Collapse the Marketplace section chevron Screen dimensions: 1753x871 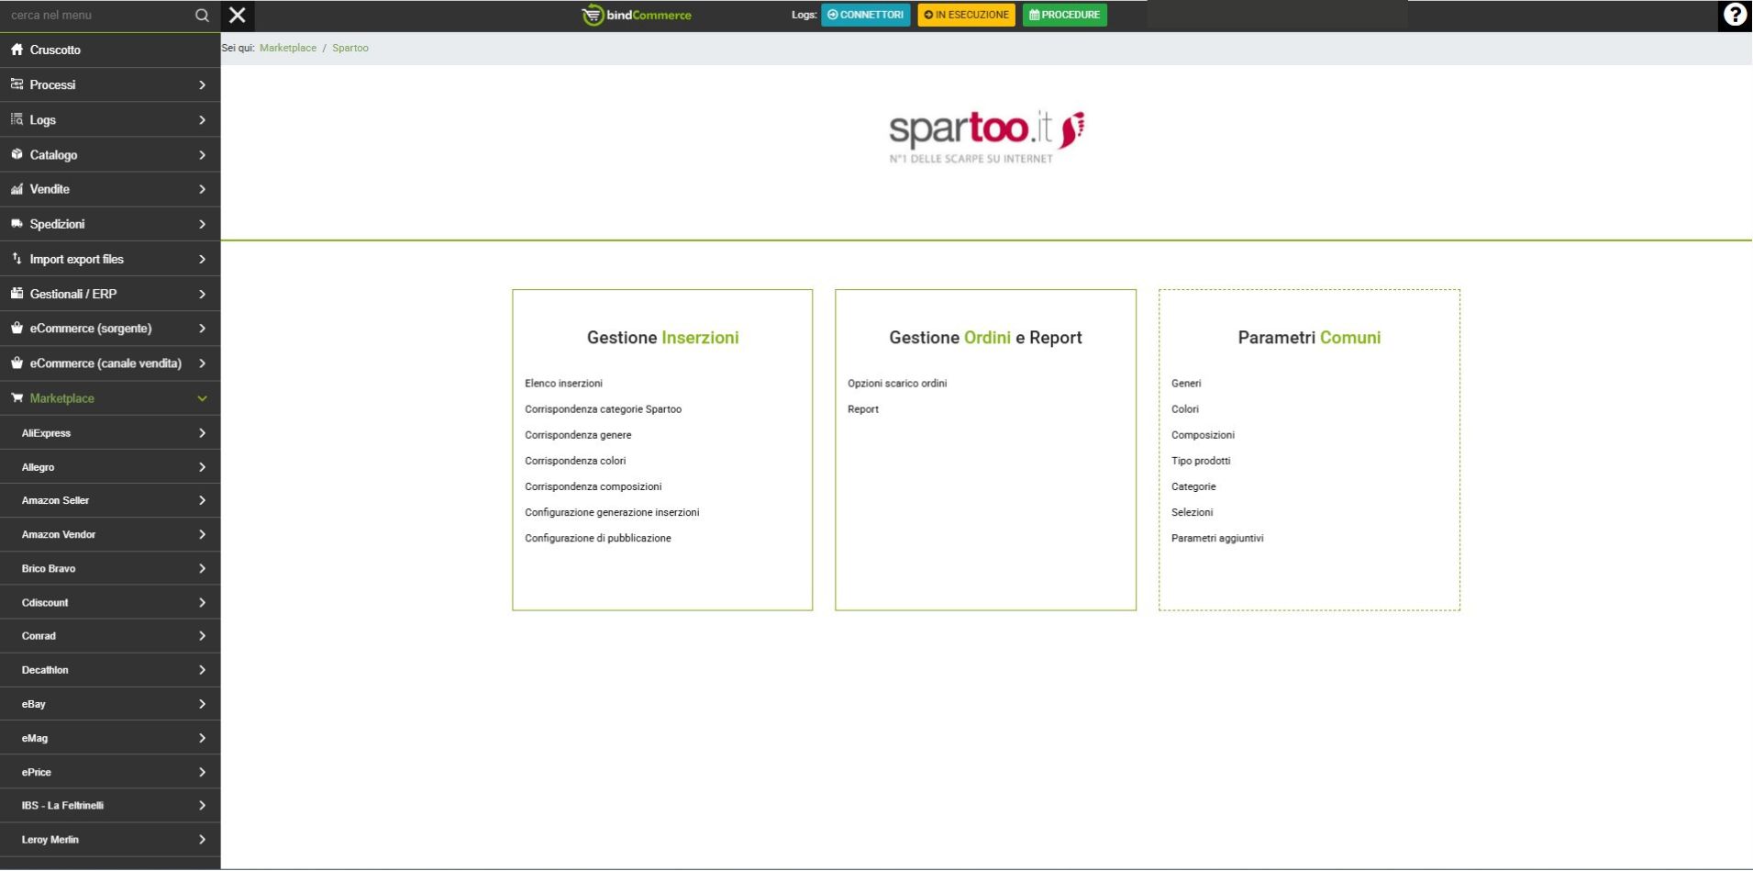[202, 398]
